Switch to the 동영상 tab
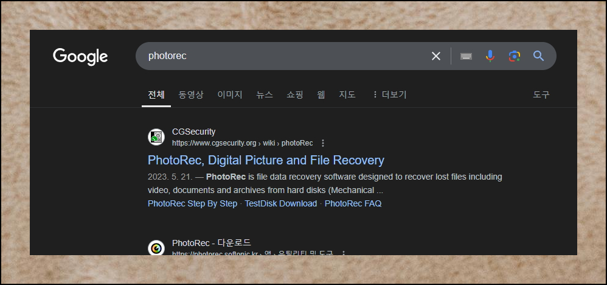Image resolution: width=607 pixels, height=285 pixels. pos(191,94)
